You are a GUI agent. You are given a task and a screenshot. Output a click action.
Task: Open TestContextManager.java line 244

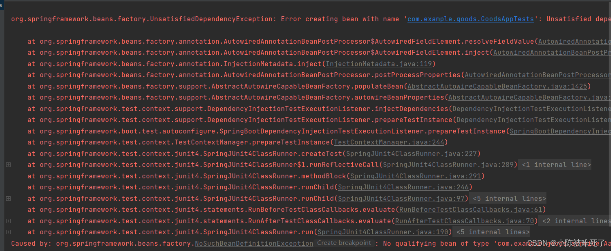click(389, 142)
